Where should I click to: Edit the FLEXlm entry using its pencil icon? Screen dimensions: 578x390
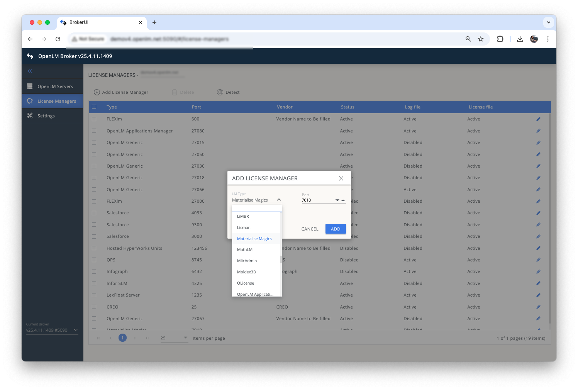[538, 119]
